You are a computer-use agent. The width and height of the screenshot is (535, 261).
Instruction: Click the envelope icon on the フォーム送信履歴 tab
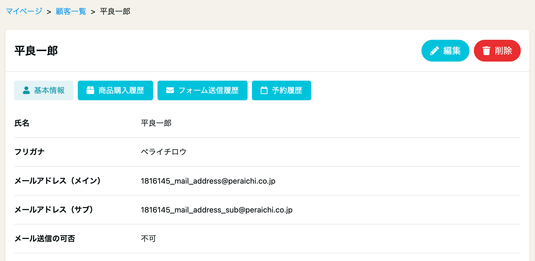pyautogui.click(x=170, y=90)
